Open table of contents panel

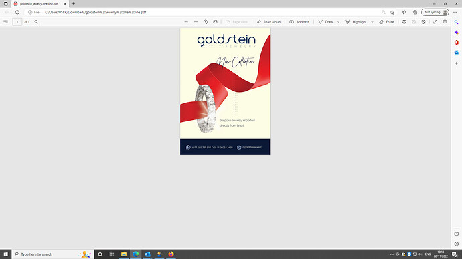[5, 22]
